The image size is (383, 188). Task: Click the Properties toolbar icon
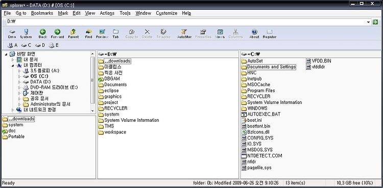coord(203,34)
